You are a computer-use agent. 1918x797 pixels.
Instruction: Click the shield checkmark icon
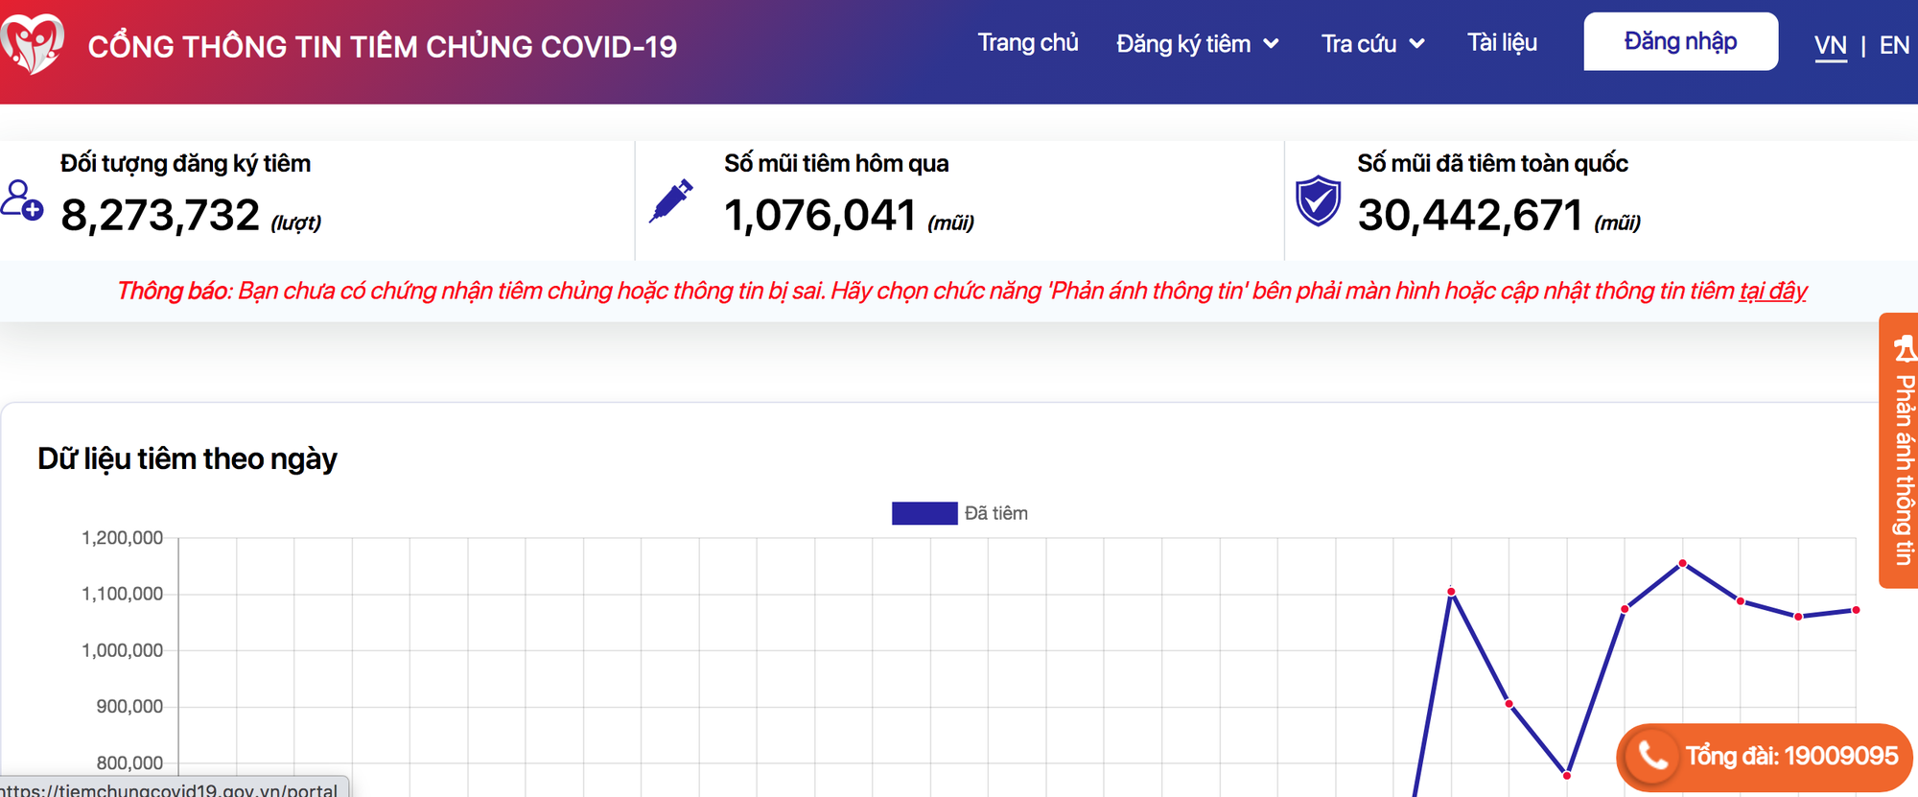click(1319, 201)
